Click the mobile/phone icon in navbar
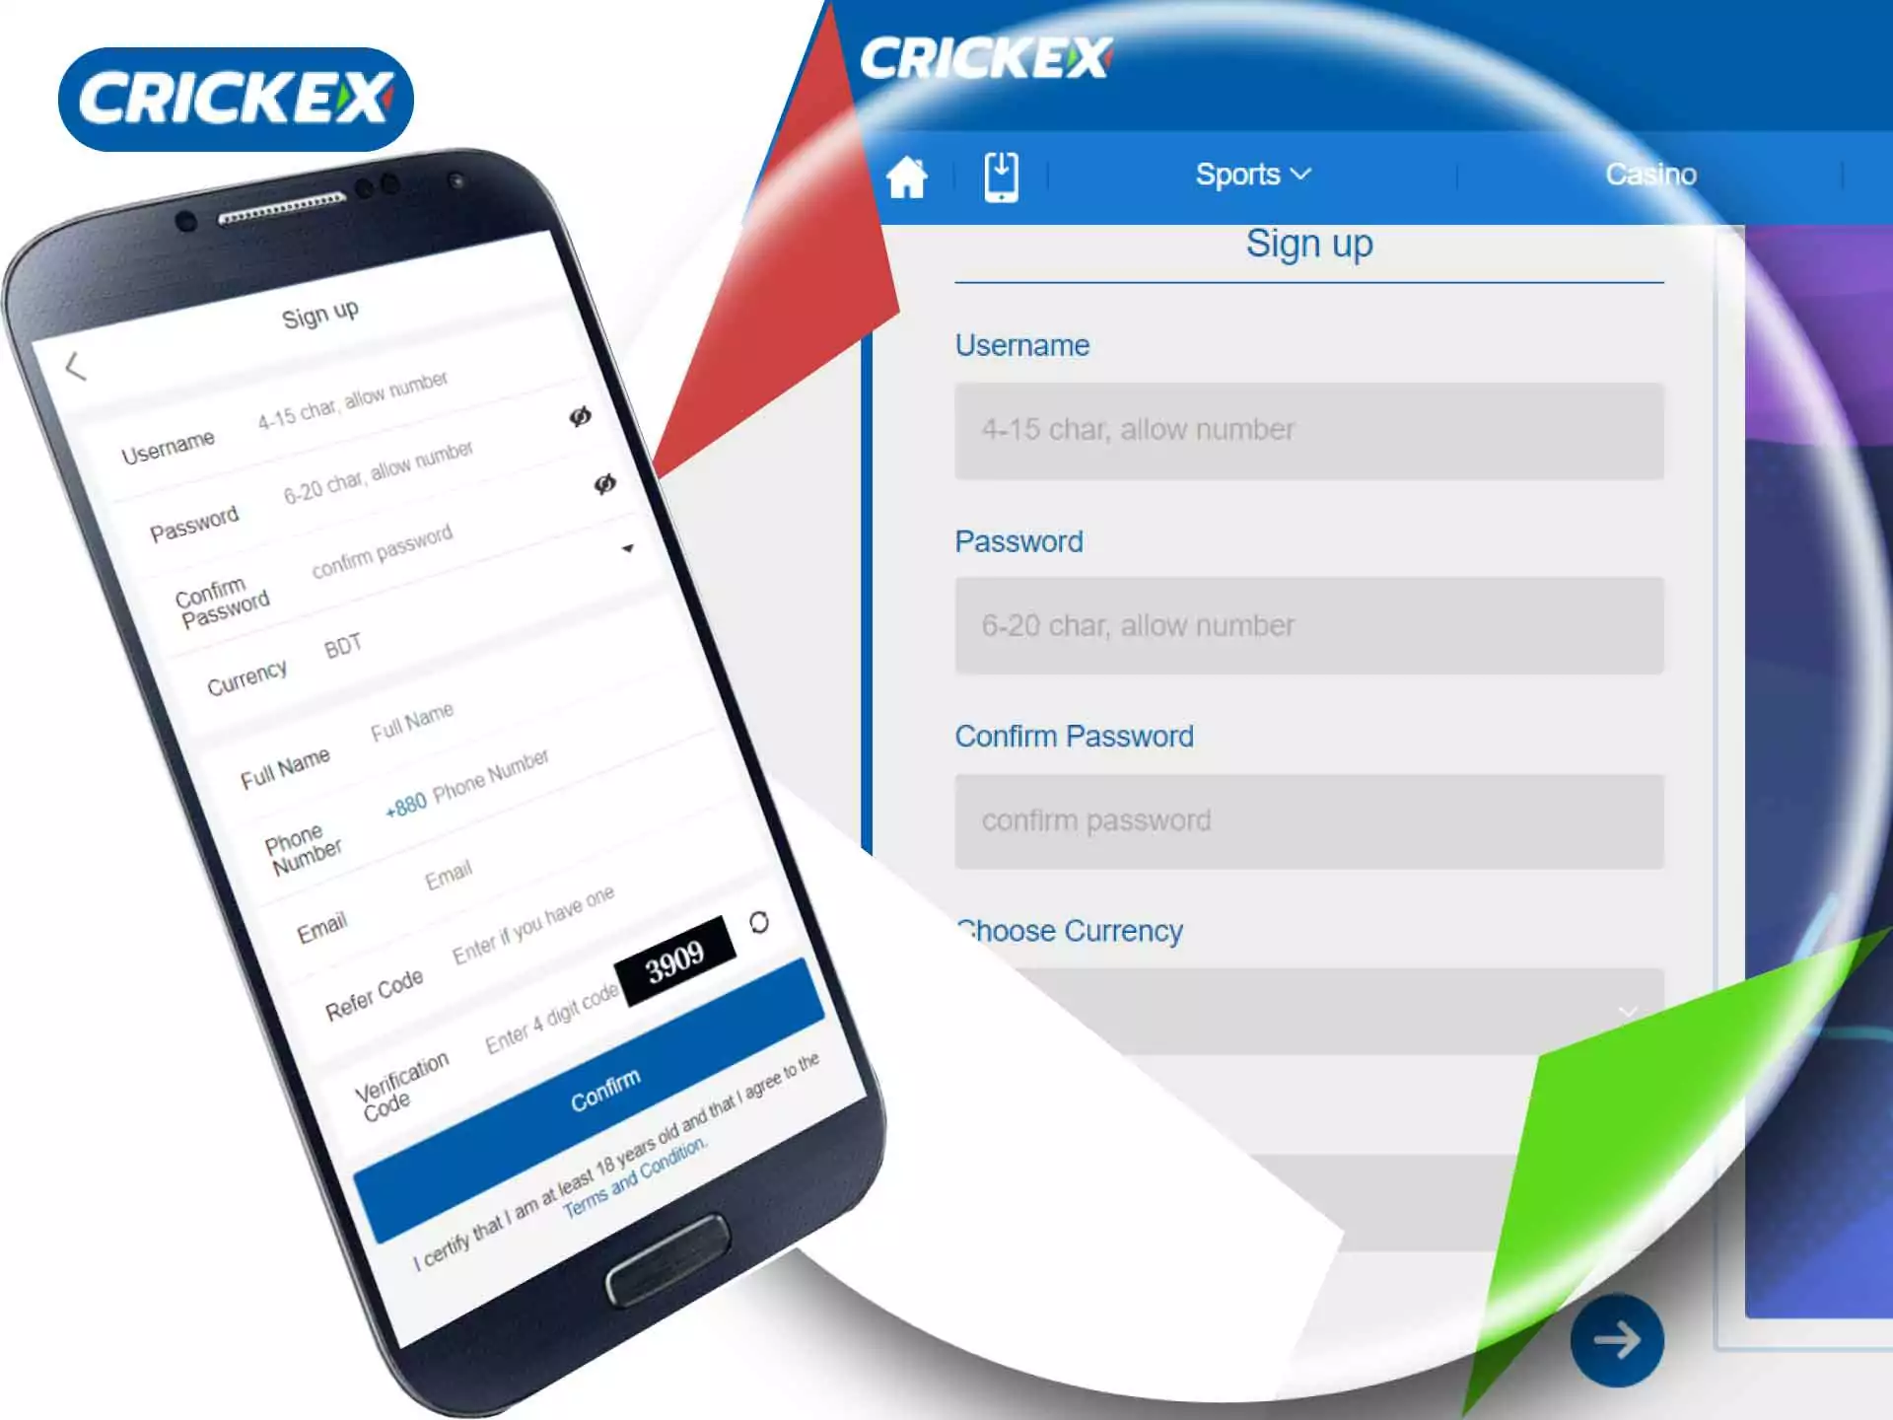The width and height of the screenshot is (1893, 1420). (x=1000, y=175)
